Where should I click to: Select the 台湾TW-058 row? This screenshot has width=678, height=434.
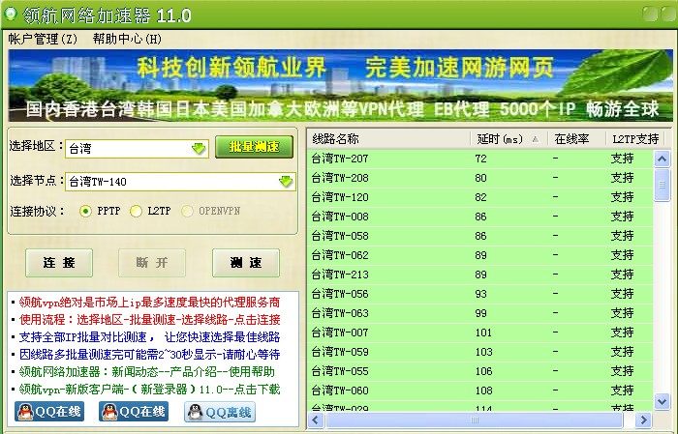click(480, 236)
